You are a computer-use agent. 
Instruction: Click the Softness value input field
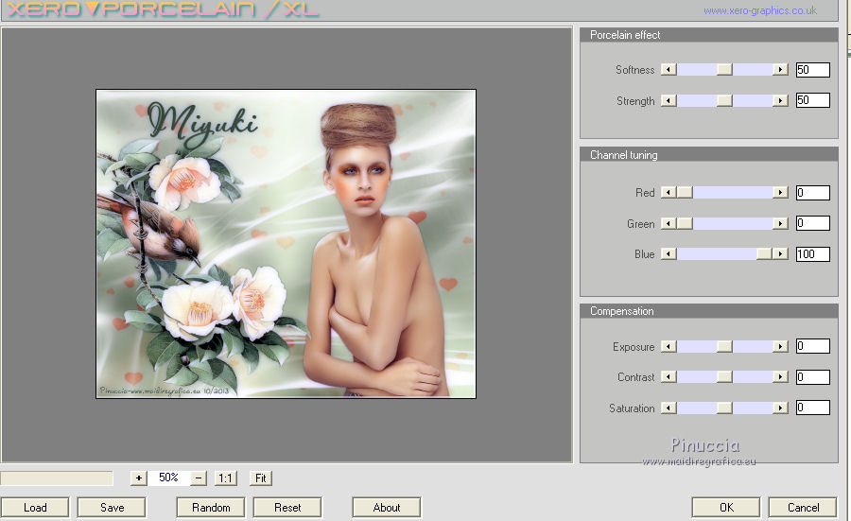point(812,70)
